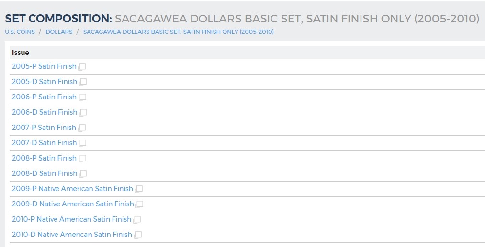Image resolution: width=485 pixels, height=247 pixels.
Task: Open the 2008-P Satin Finish link
Action: click(44, 158)
